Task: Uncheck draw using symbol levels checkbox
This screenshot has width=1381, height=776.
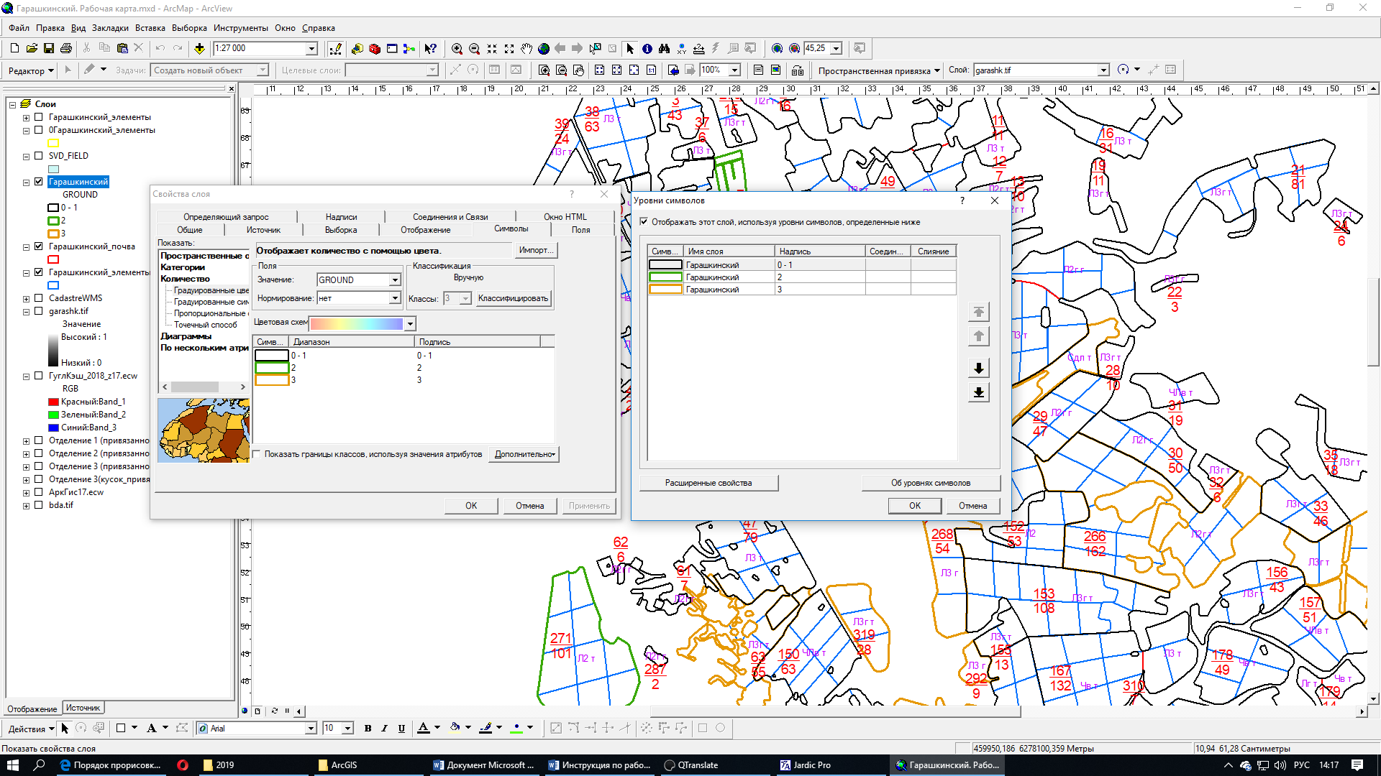Action: [x=644, y=222]
